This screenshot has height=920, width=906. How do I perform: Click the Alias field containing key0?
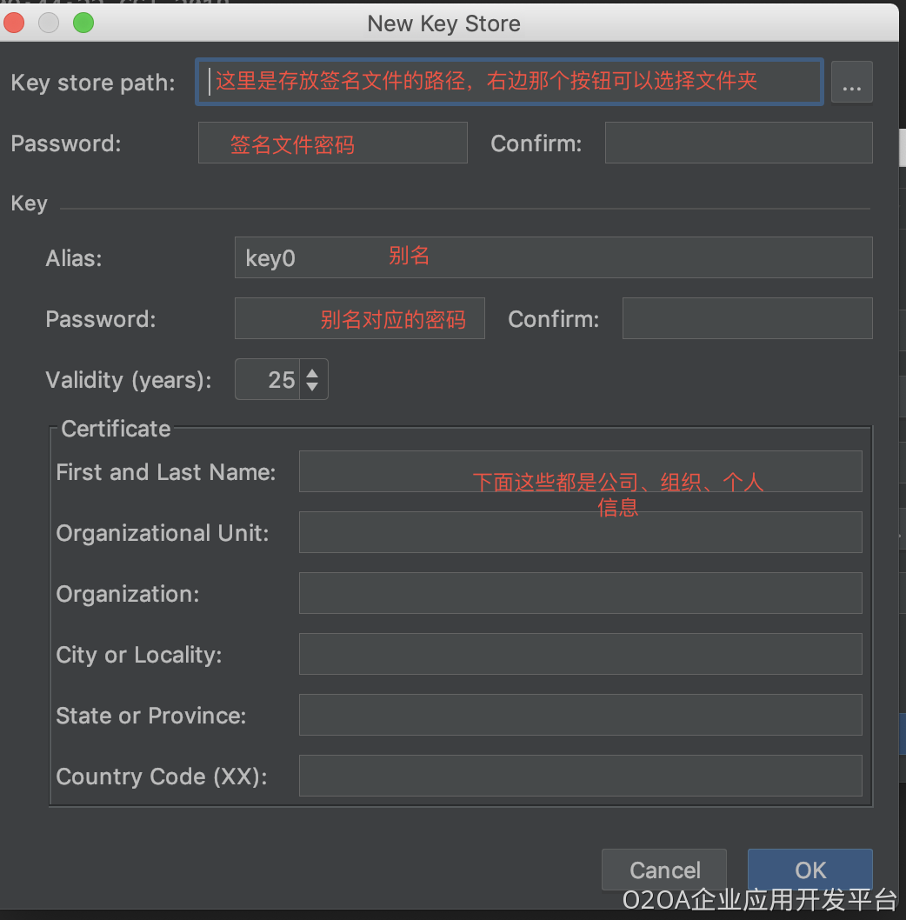click(553, 258)
